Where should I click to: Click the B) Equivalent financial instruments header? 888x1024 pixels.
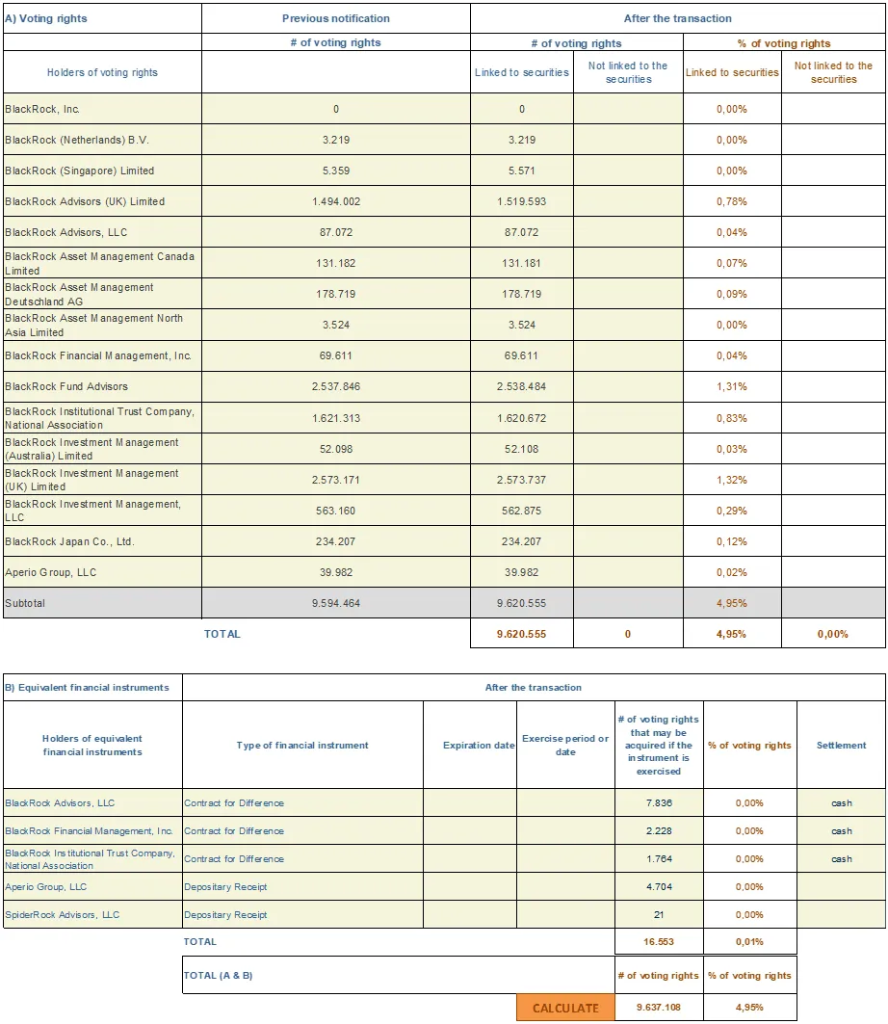coord(92,687)
